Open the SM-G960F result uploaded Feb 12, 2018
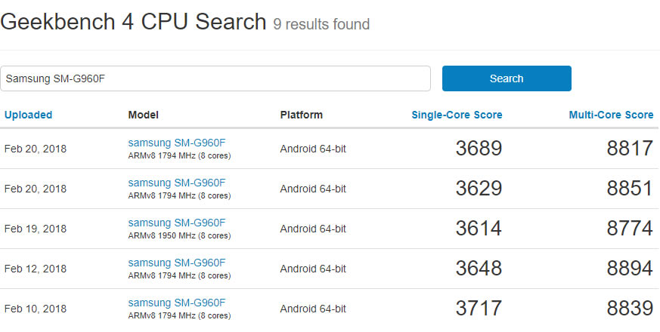This screenshot has width=660, height=332. (177, 263)
